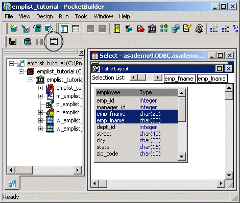
Task: Expand the n_emplist_ node
Action: click(x=40, y=112)
